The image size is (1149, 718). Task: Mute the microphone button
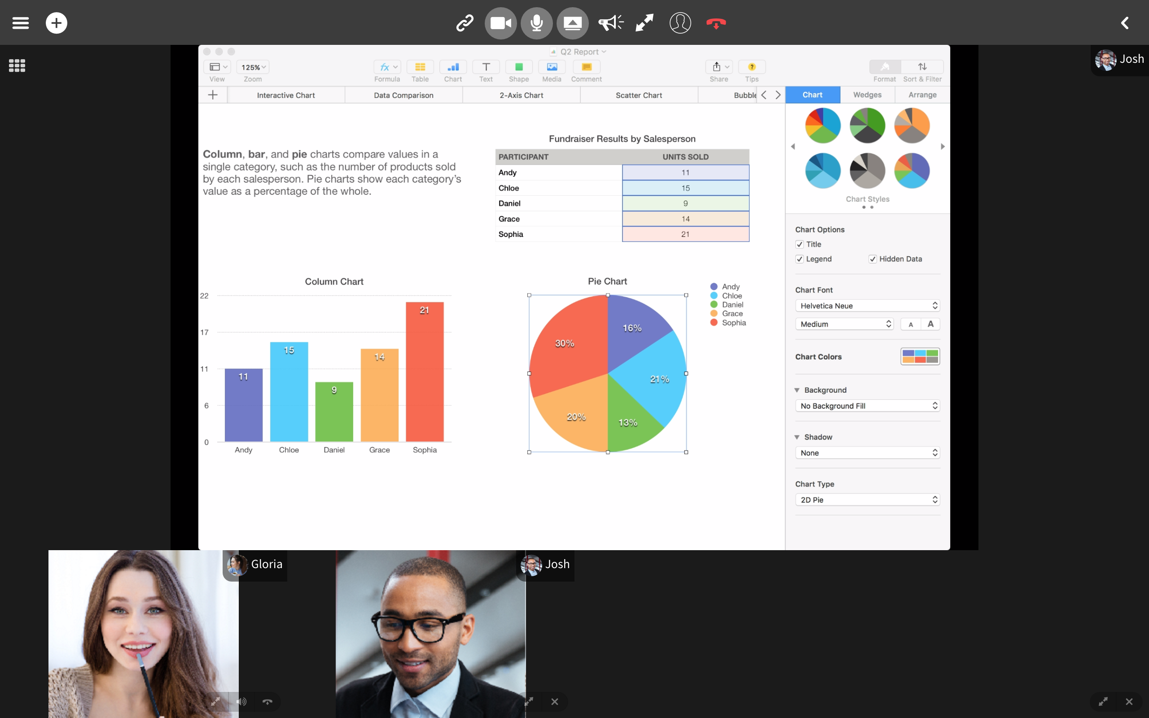coord(536,23)
